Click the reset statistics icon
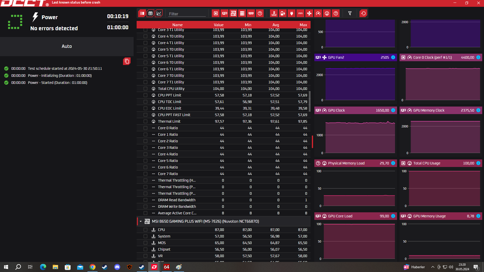 click(x=364, y=13)
